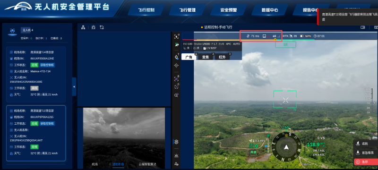
Task: Open the 飞行管理 menu
Action: pos(187,10)
